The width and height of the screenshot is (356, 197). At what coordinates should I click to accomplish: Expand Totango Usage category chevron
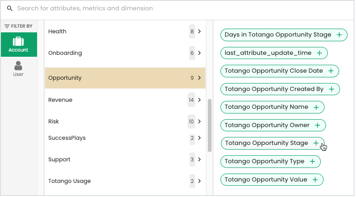(199, 181)
